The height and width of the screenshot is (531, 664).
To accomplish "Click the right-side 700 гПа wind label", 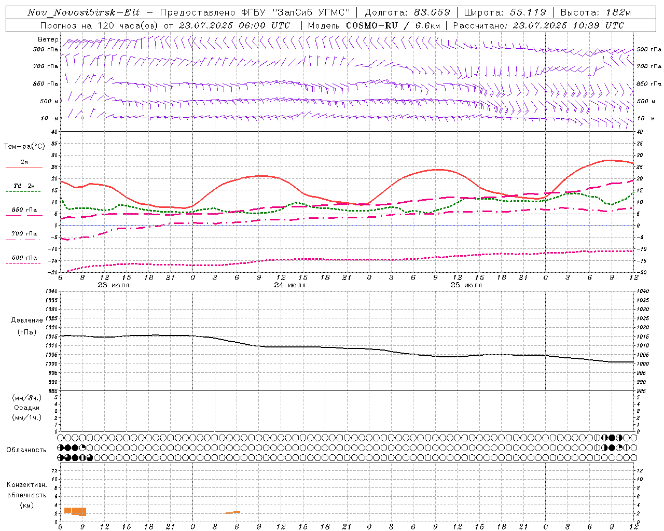I will (x=649, y=66).
